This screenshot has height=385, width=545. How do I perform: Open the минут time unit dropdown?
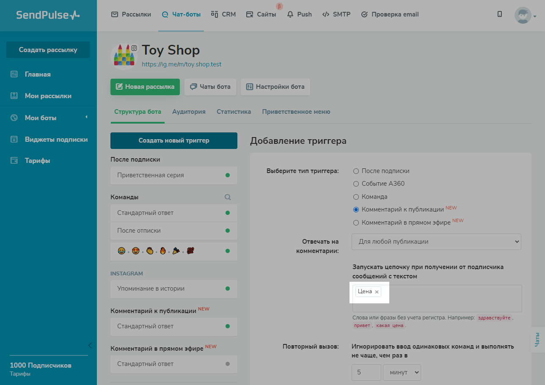(x=402, y=372)
